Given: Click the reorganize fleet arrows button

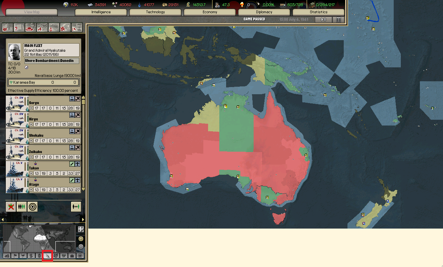Looking at the screenshot, I should point(76,206).
